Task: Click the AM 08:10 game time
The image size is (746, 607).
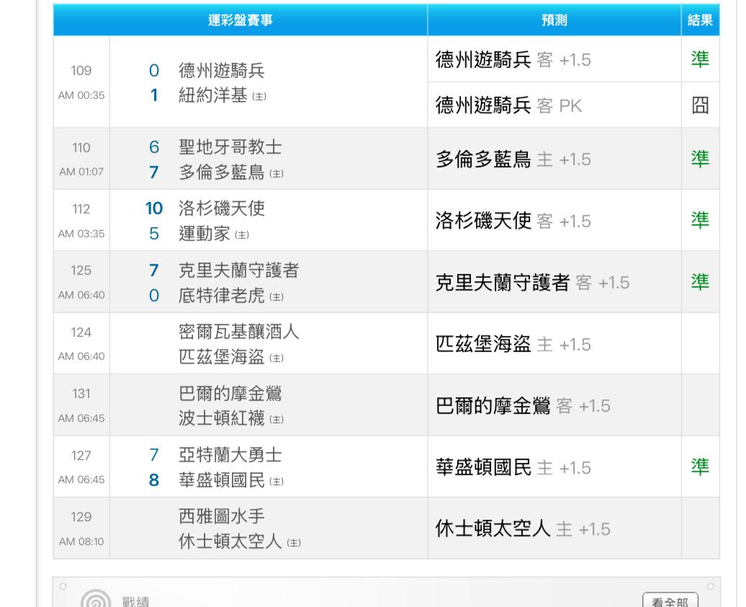Action: [81, 541]
